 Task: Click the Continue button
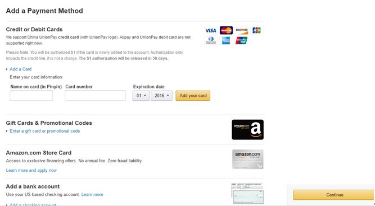pos(334,195)
